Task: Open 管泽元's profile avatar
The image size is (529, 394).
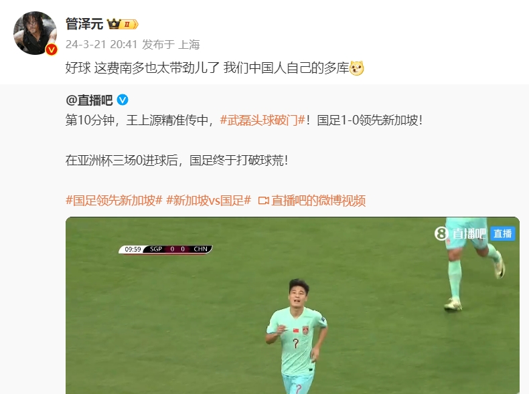Action: point(35,33)
